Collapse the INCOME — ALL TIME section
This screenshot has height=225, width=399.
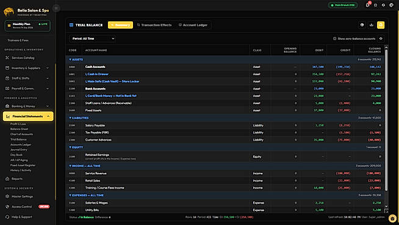pyautogui.click(x=70, y=166)
